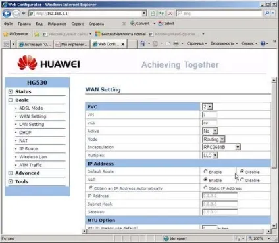Select NAT Disable radio button
Viewport: 279px width, 243px height.
pos(242,180)
